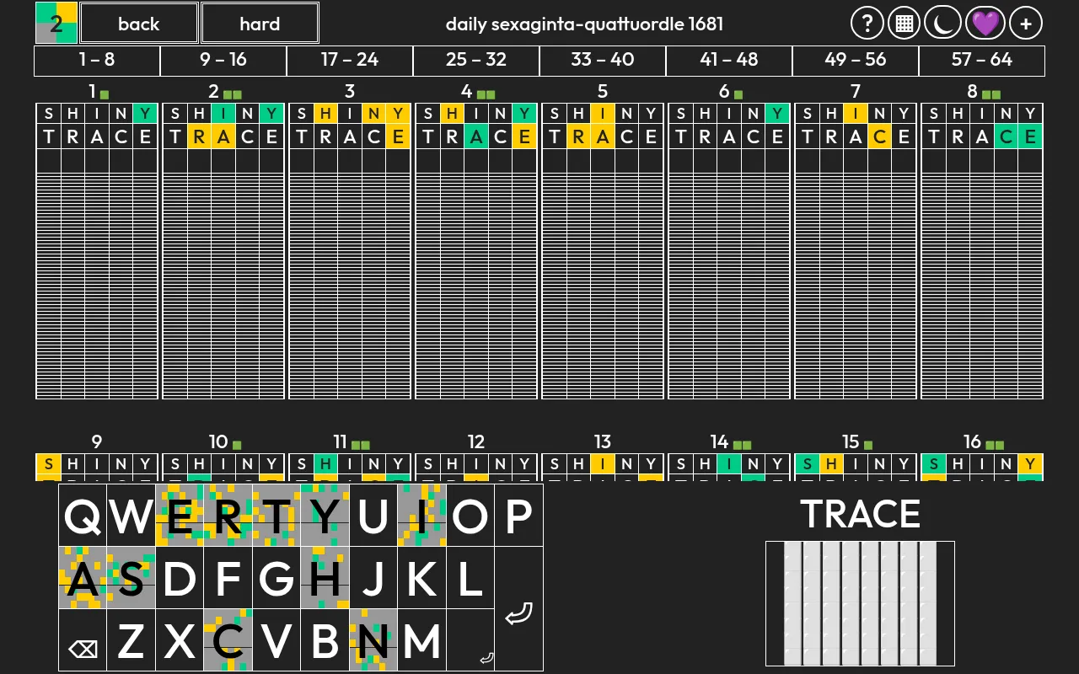Jump to boards 9 – 16 tab

coord(223,61)
